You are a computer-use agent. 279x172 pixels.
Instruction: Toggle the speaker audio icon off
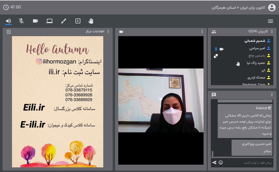(x=8, y=21)
